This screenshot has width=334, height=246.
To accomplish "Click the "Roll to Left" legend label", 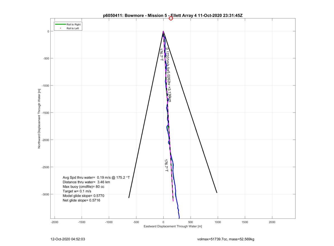I will pos(73,28).
